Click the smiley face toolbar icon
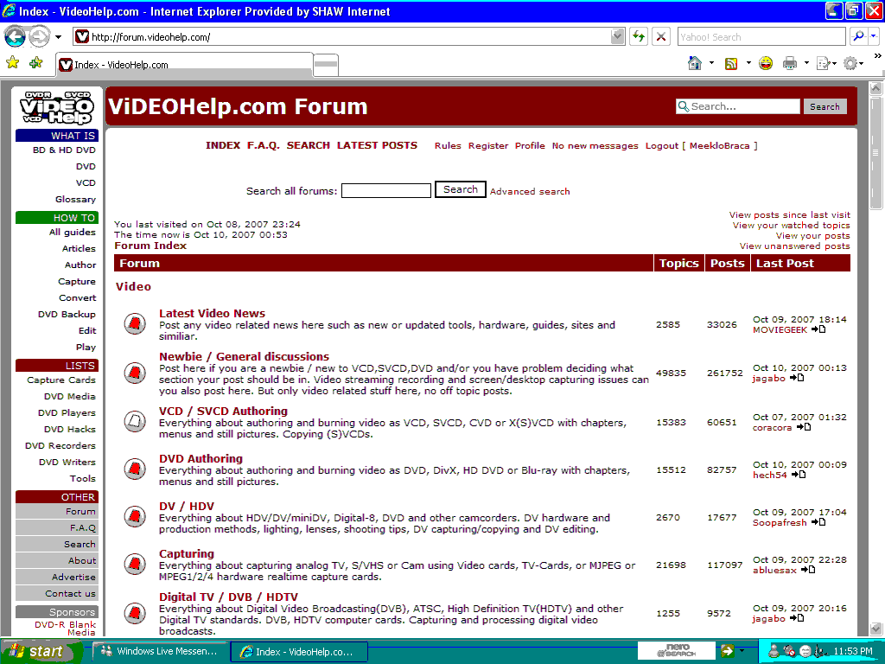This screenshot has width=885, height=664. click(x=766, y=63)
